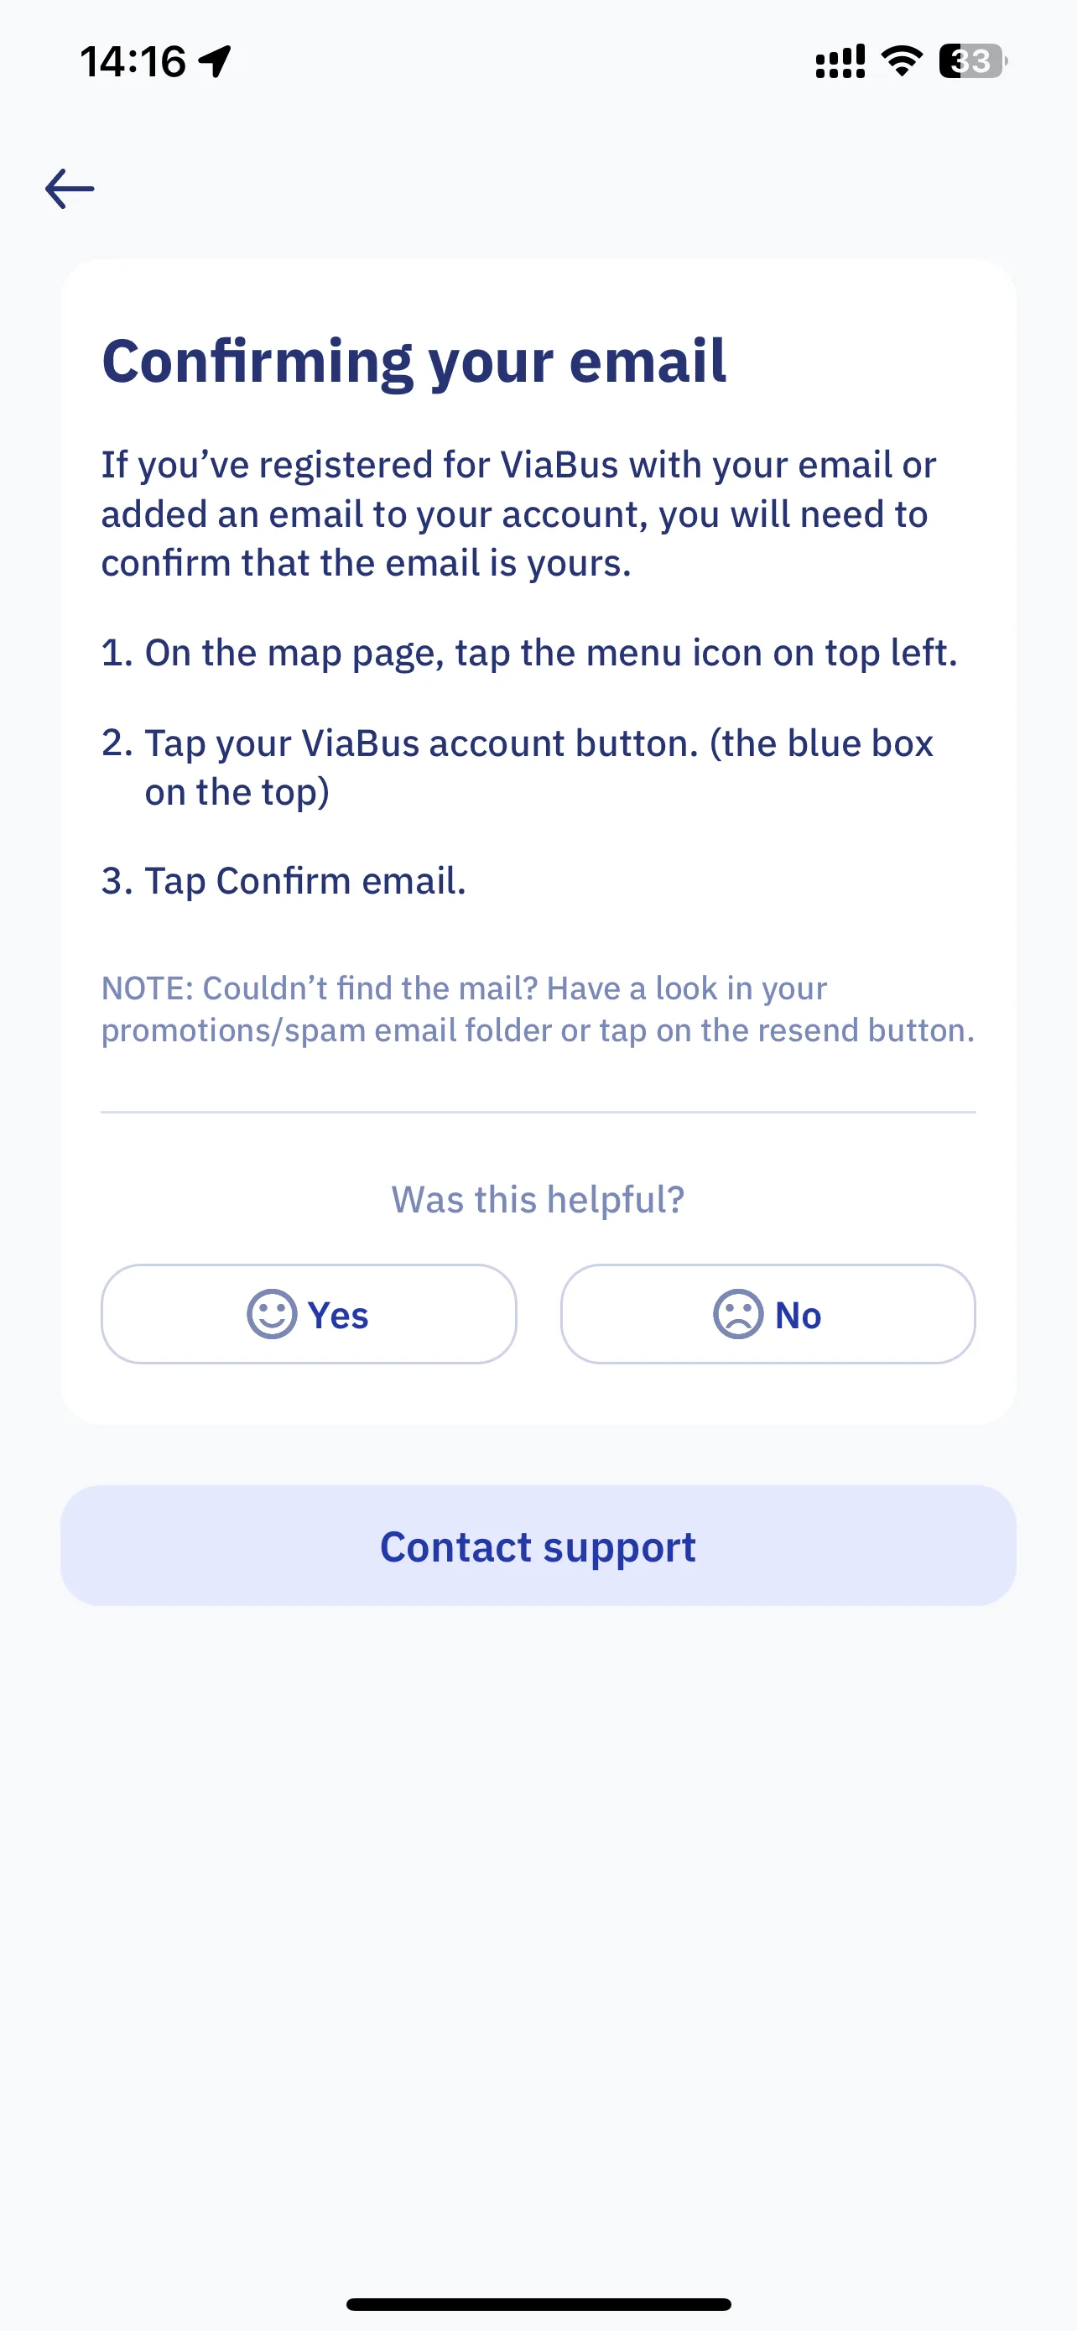Image resolution: width=1077 pixels, height=2331 pixels.
Task: Tap the home indicator bar at bottom
Action: point(538,2304)
